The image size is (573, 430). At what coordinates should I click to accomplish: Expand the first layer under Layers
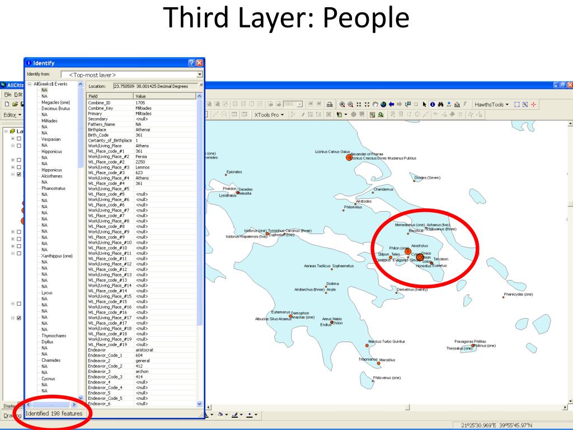coord(13,139)
